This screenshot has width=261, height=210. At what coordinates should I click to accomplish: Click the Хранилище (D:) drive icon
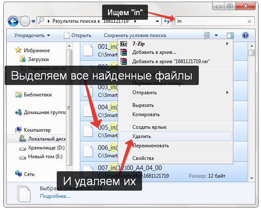[x=23, y=148]
